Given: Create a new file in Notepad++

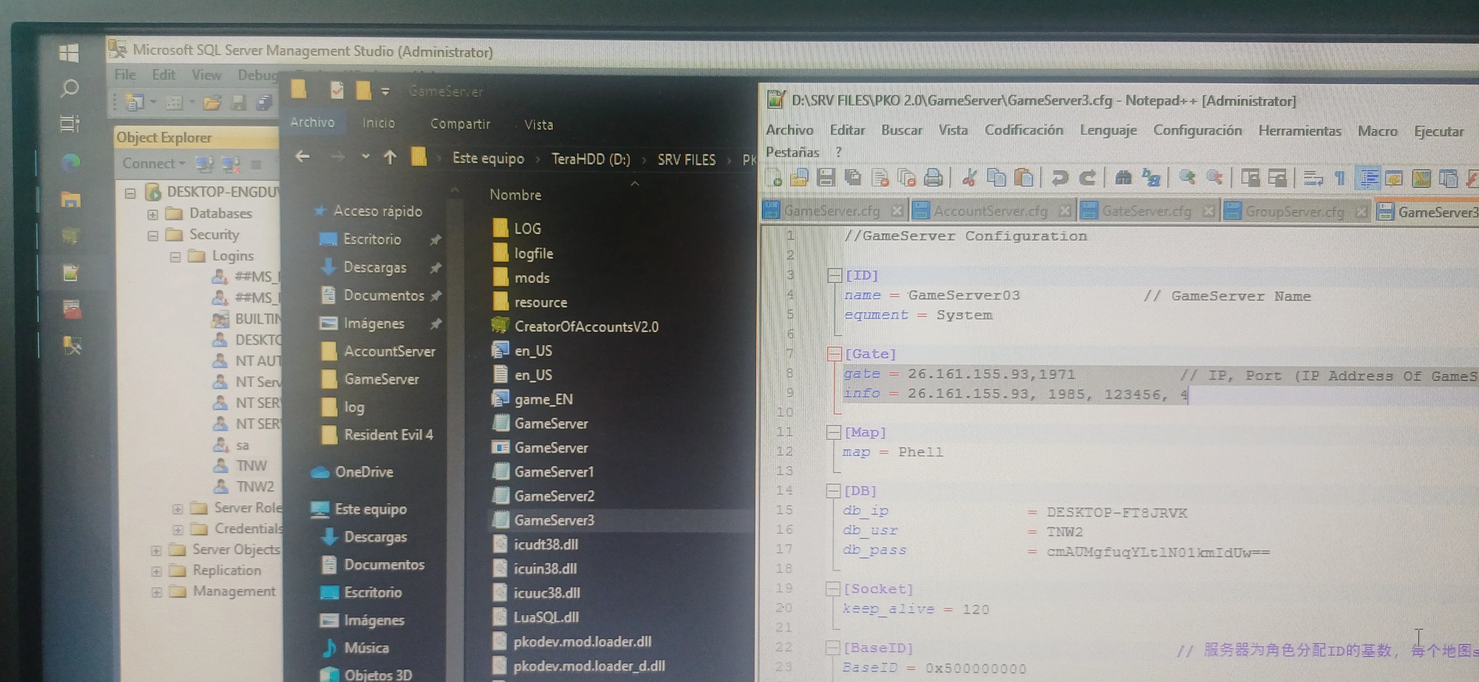Looking at the screenshot, I should (x=775, y=178).
